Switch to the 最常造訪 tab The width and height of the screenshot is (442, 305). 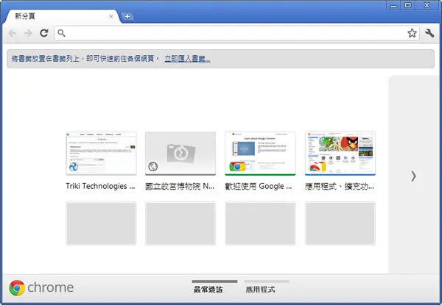click(208, 290)
